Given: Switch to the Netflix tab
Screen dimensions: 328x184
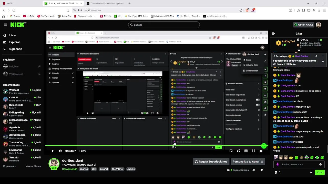Looking at the screenshot, I should coord(20,3).
